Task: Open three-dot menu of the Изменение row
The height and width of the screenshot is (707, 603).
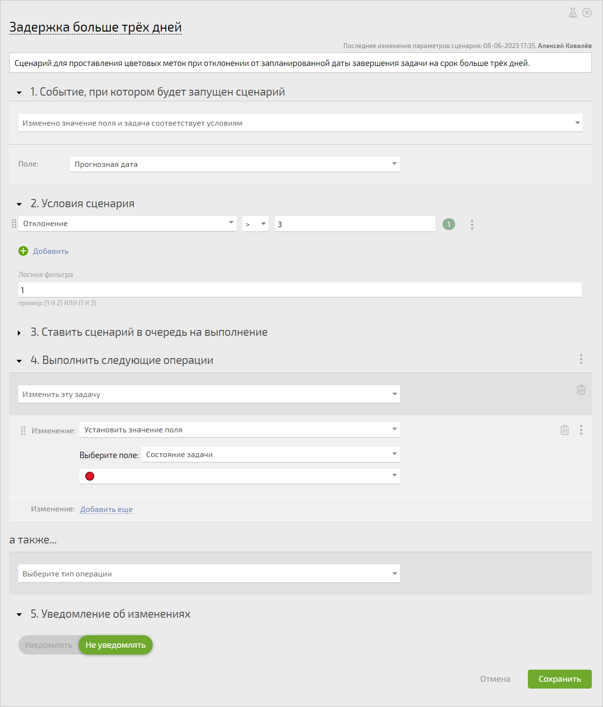Action: (581, 430)
